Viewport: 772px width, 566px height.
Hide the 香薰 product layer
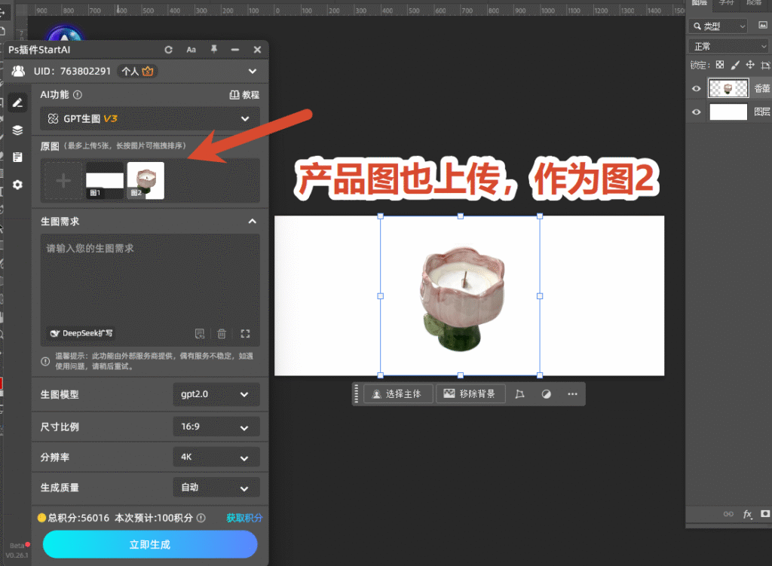tap(696, 89)
